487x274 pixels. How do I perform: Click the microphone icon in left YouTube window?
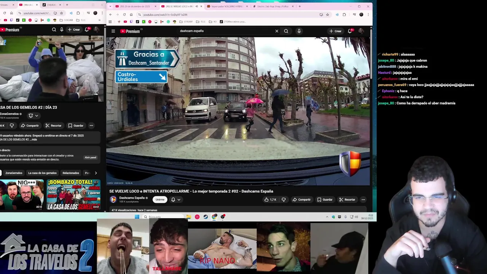[62, 30]
